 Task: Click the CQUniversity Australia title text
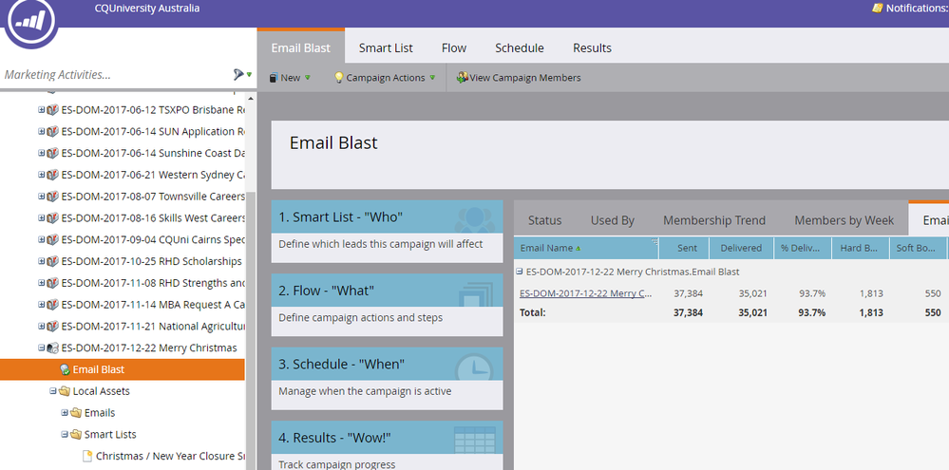[x=147, y=9]
